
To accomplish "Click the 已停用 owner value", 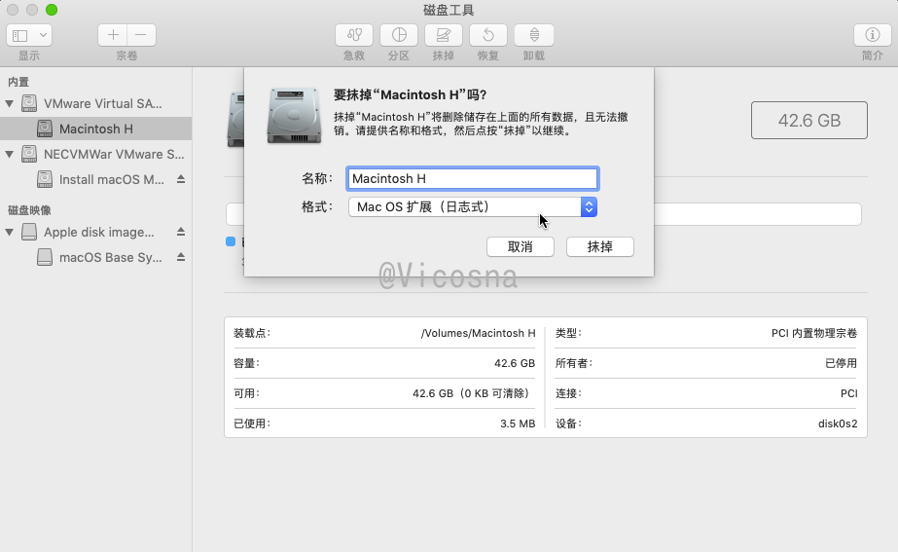I will (841, 363).
